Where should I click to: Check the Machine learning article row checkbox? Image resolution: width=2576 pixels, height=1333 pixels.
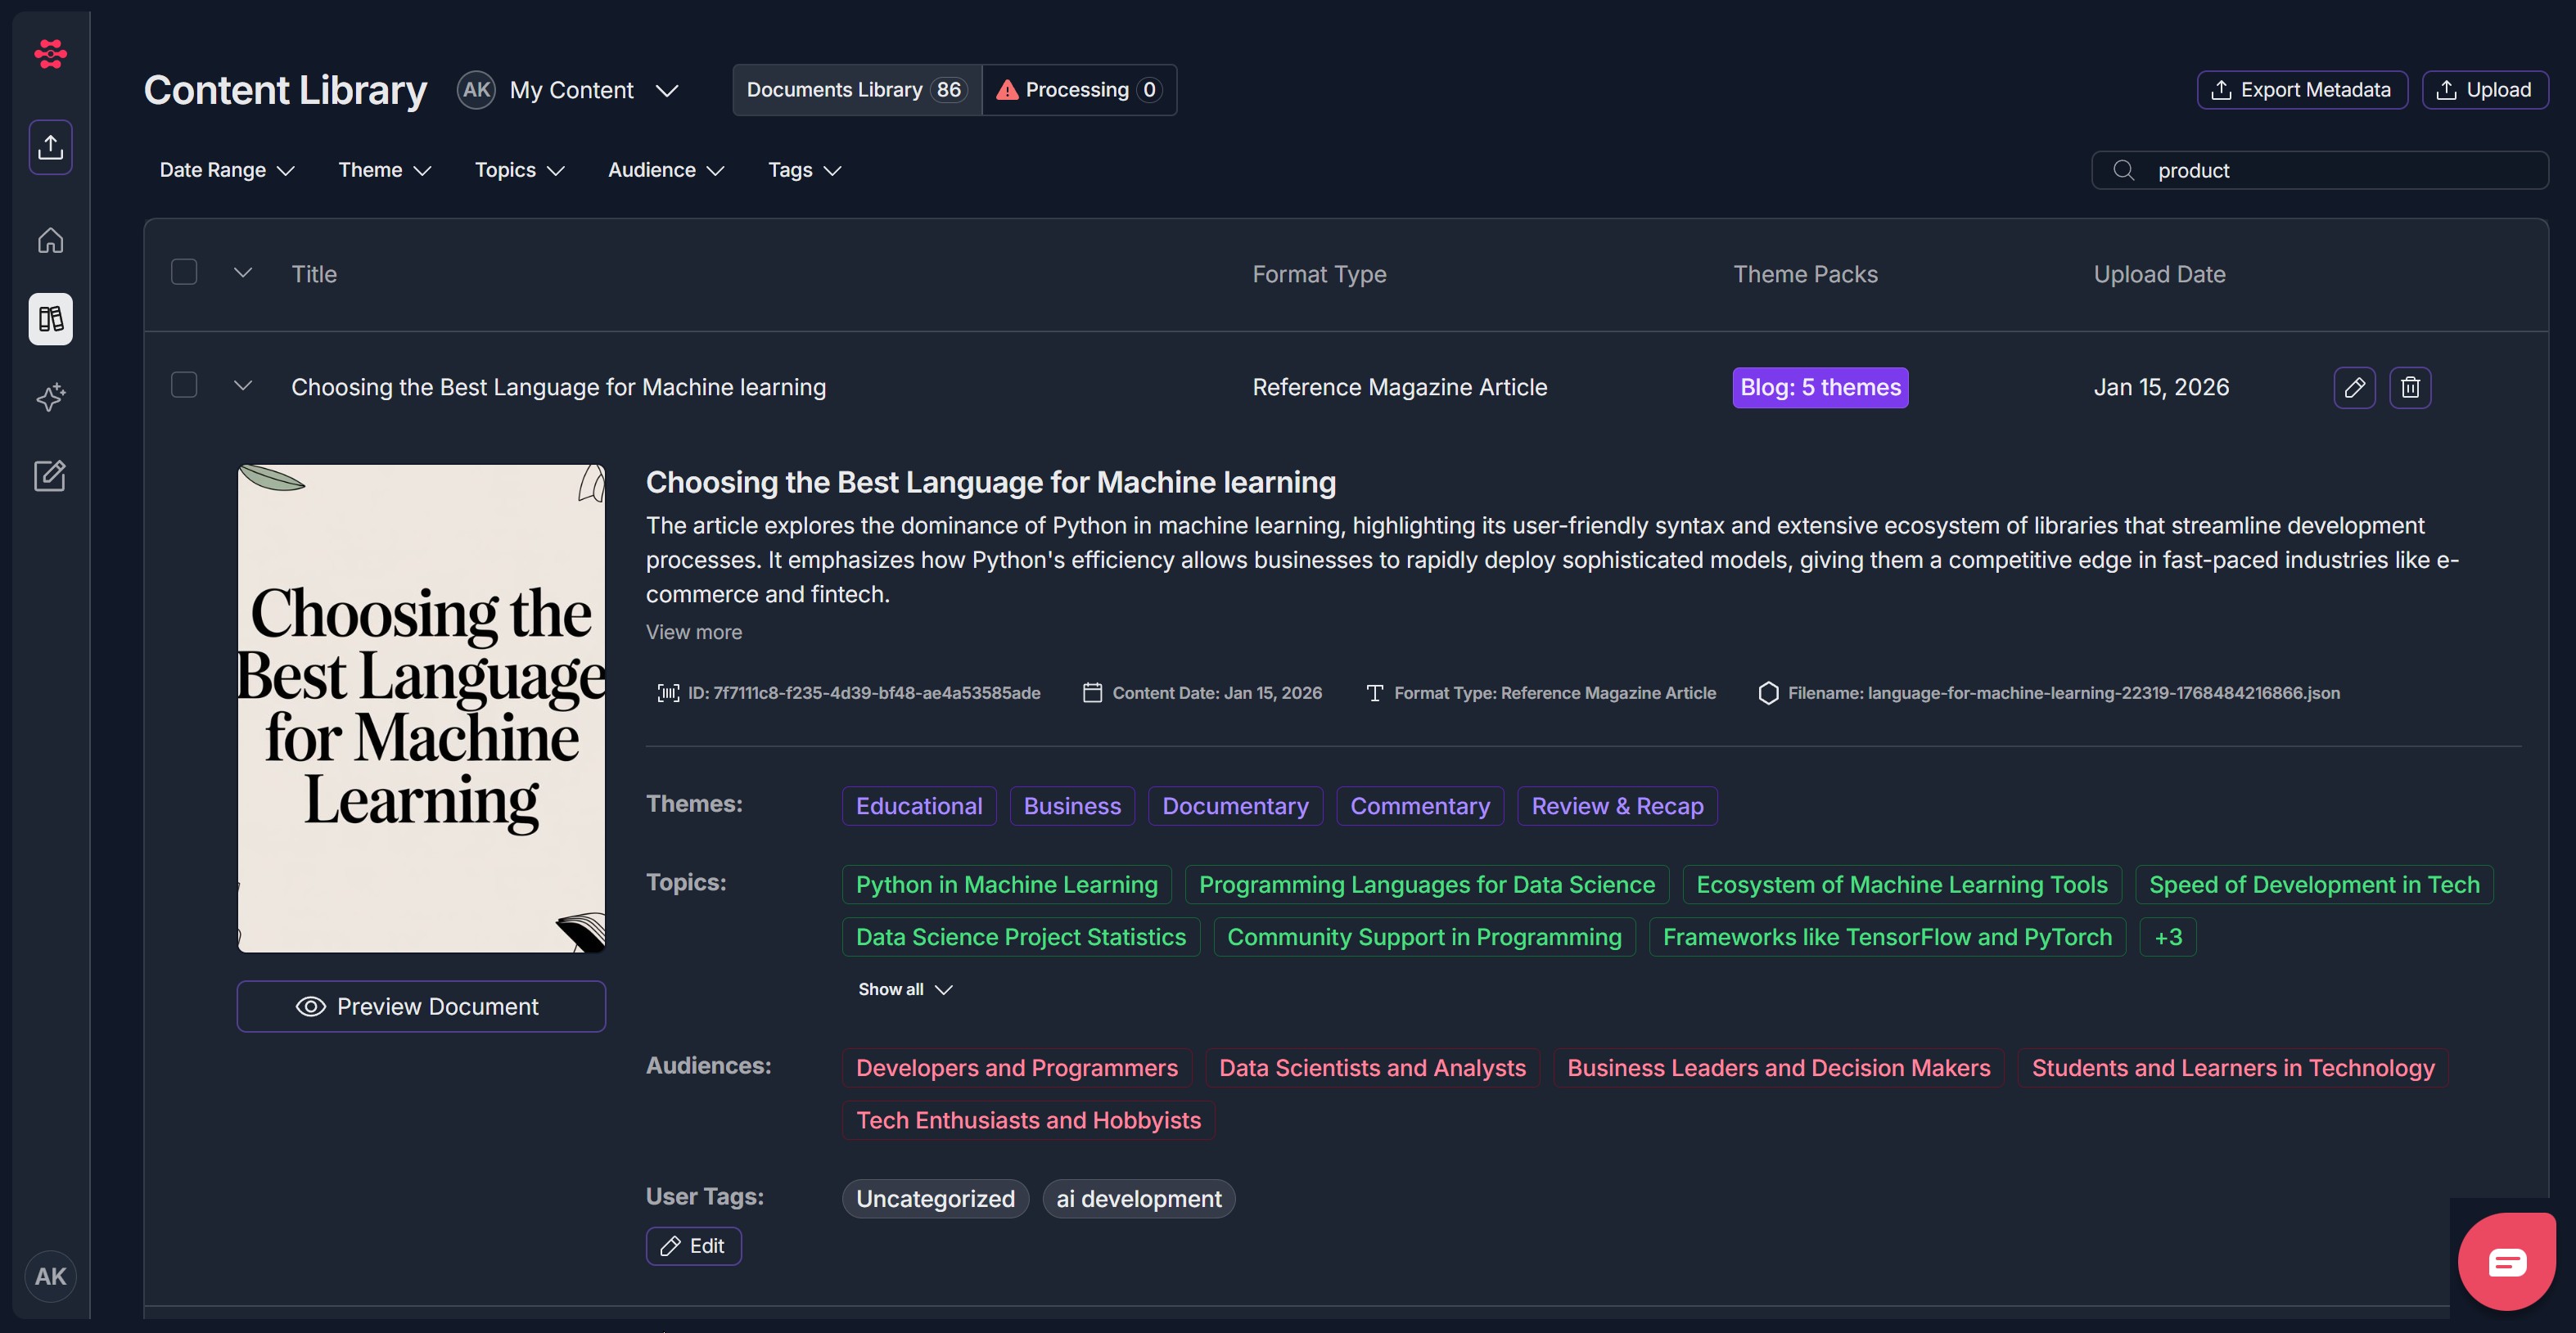tap(184, 385)
